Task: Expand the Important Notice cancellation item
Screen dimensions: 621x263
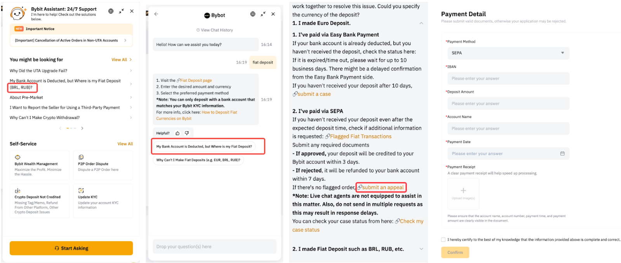Action: (71, 40)
